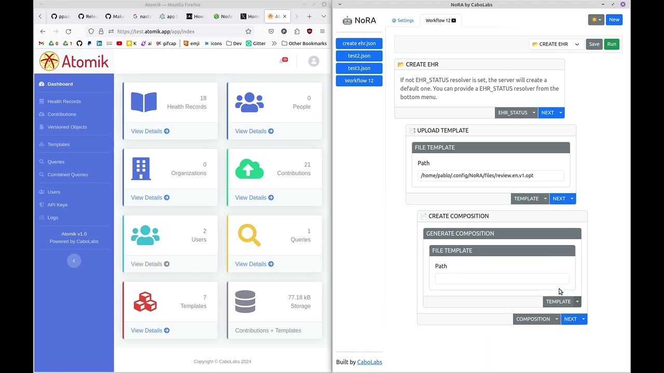The height and width of the screenshot is (373, 664).
Task: Open the Gmail bookmark icon
Action: (41, 44)
